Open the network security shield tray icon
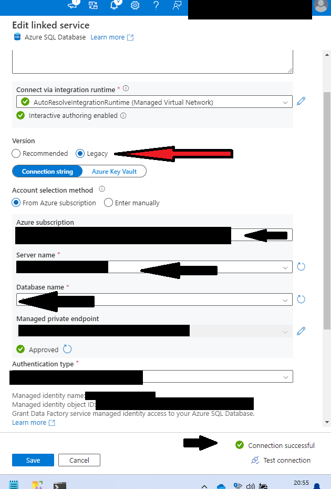 pos(237,485)
